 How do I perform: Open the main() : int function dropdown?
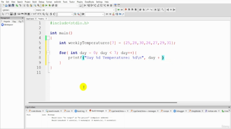(114, 10)
